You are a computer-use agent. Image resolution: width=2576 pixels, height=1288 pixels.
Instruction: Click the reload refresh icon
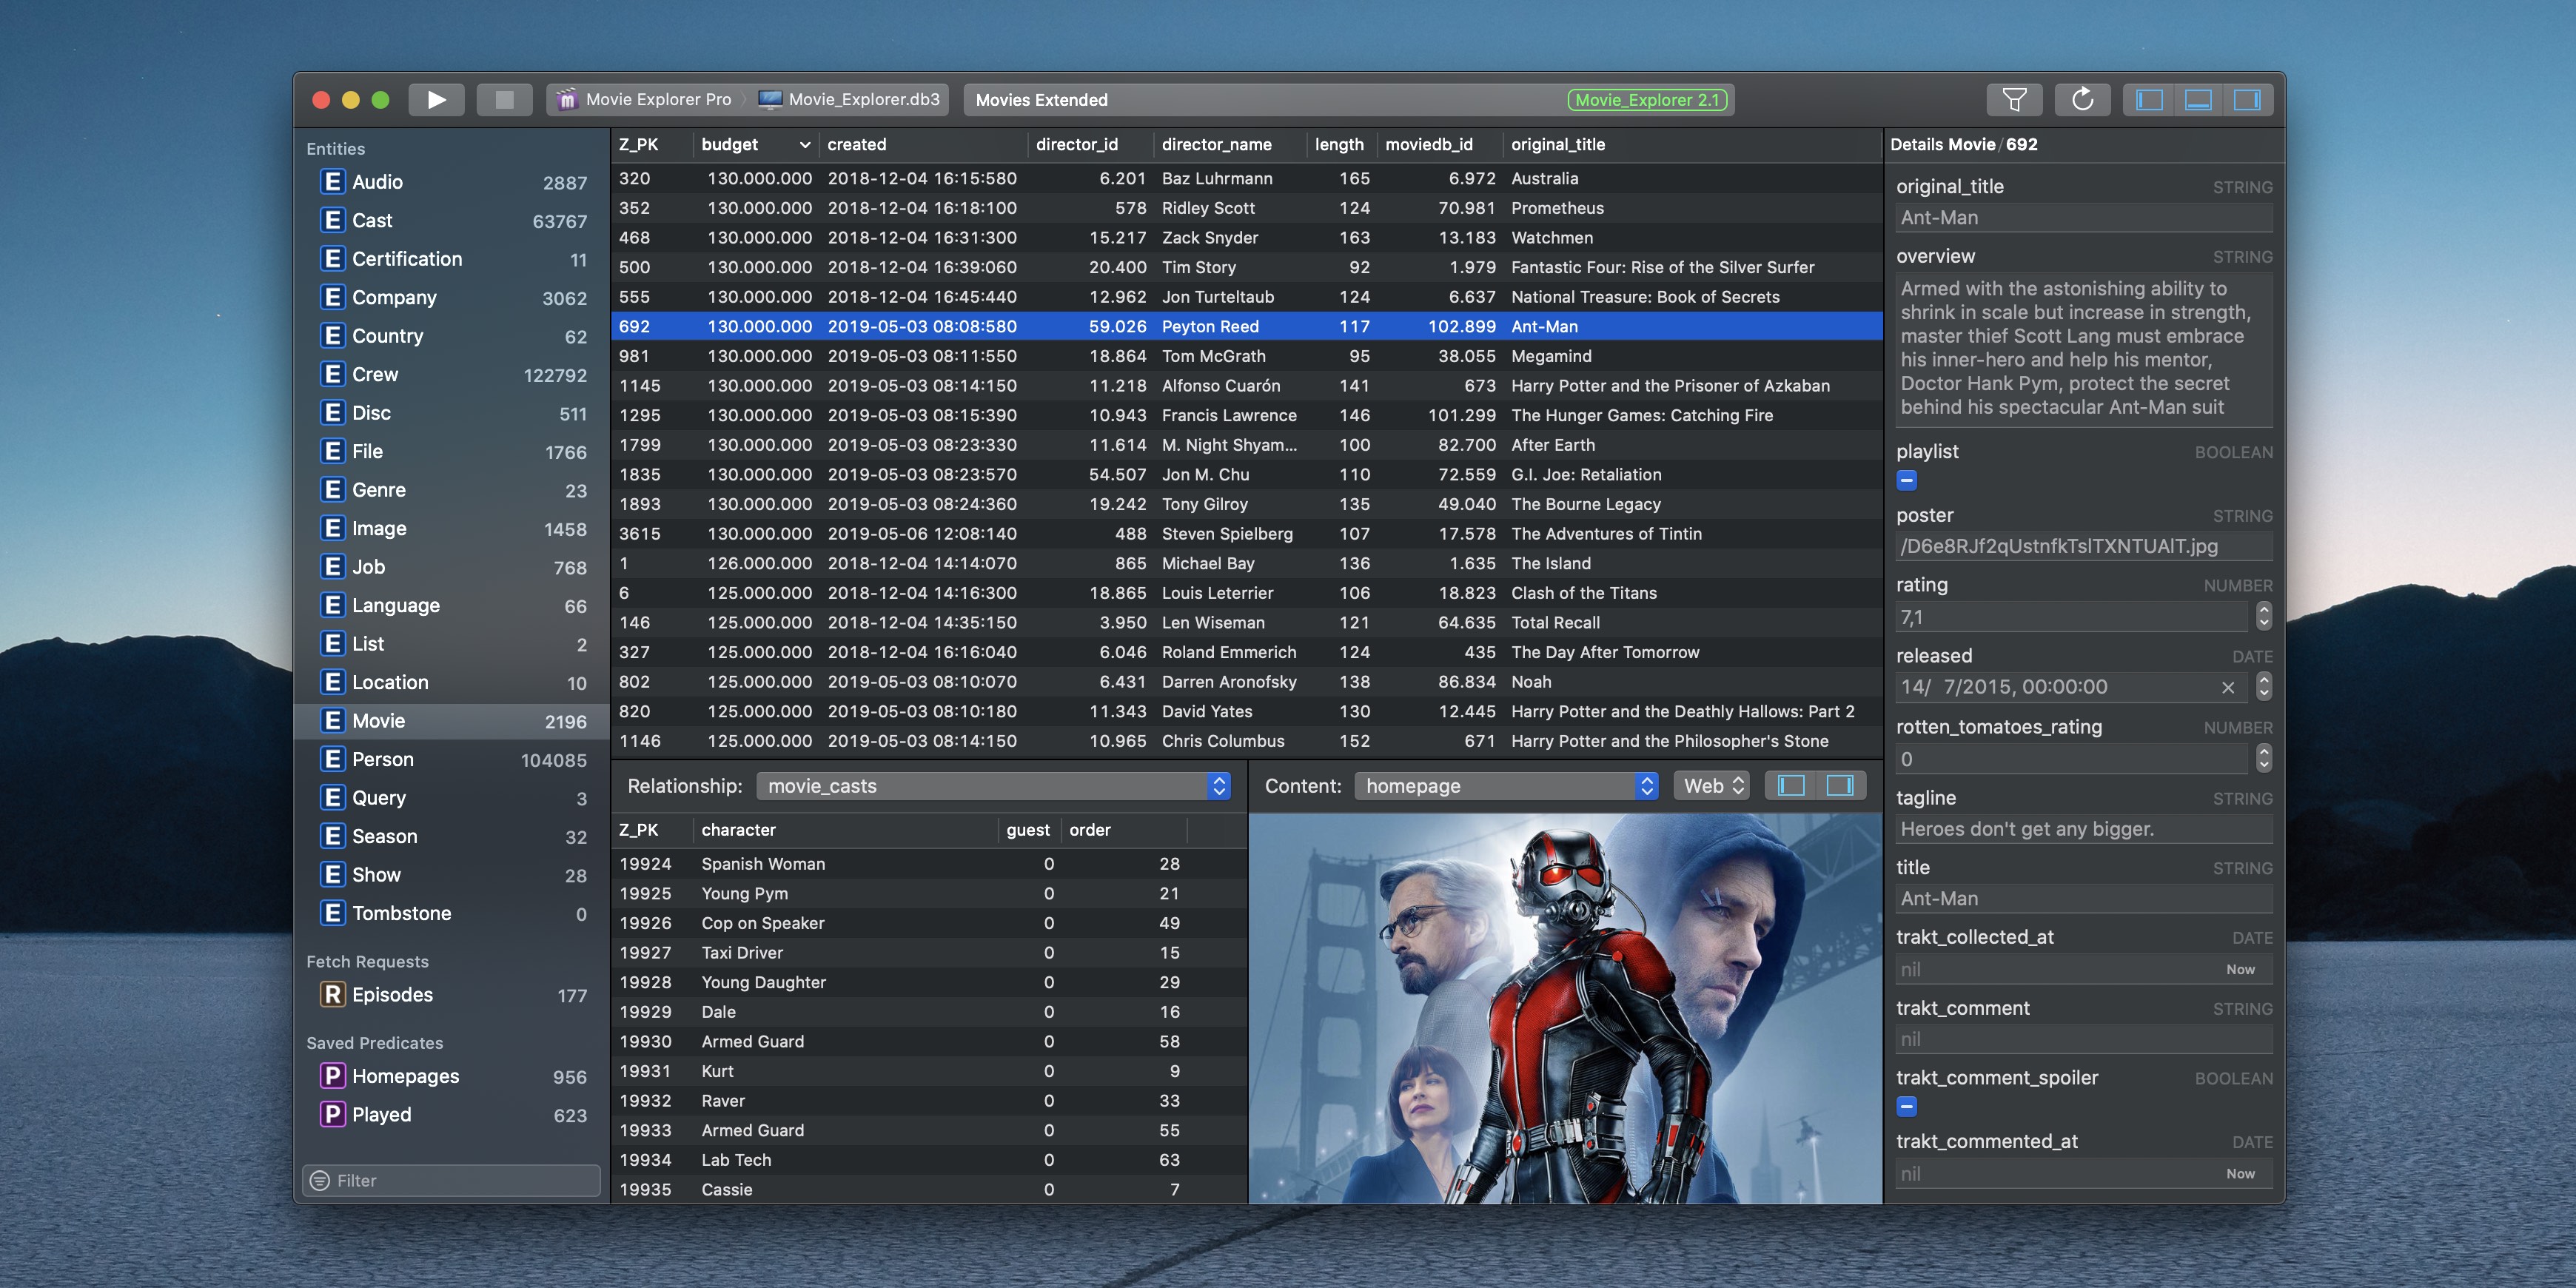[x=2082, y=99]
